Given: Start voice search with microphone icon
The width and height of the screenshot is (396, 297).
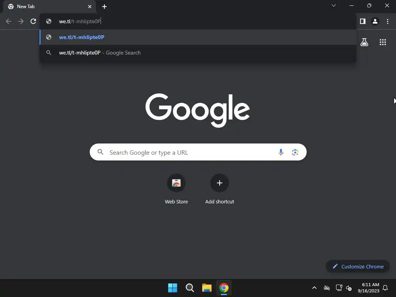Looking at the screenshot, I should point(281,152).
